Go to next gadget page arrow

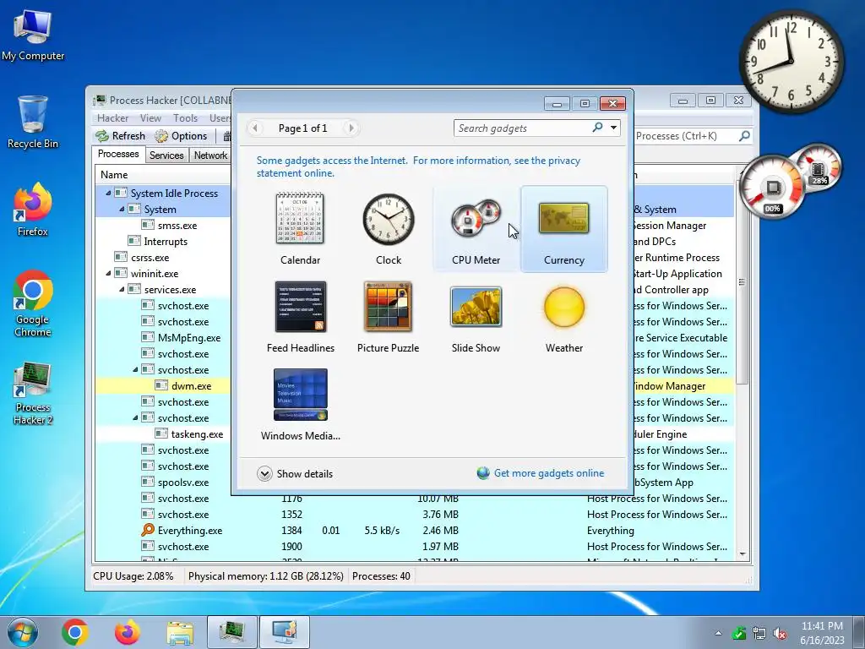(351, 128)
